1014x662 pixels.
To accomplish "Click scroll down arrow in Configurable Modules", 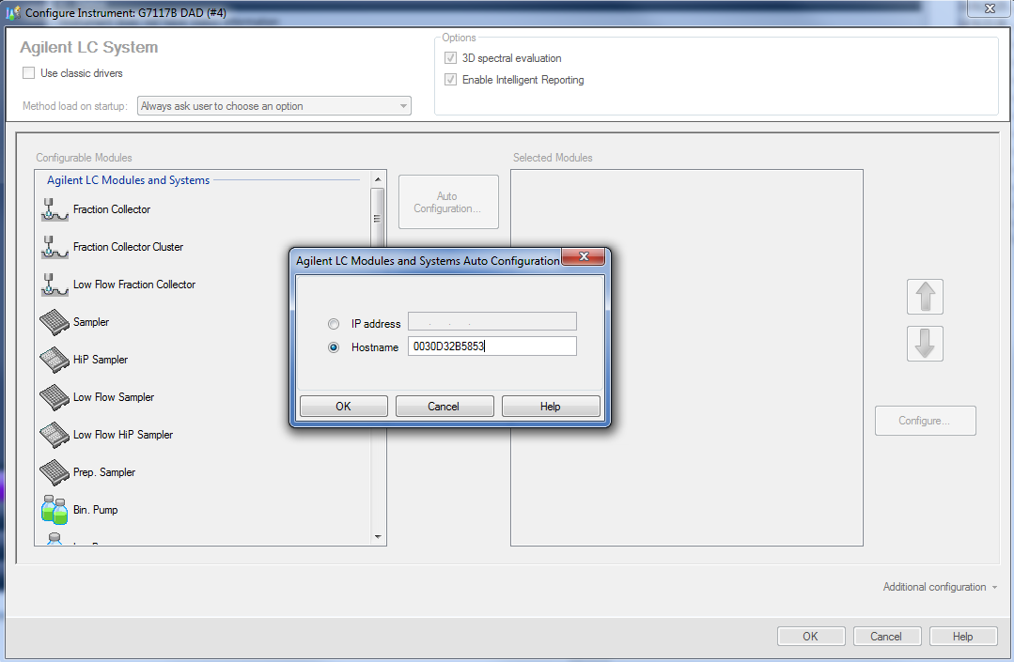I will 378,537.
